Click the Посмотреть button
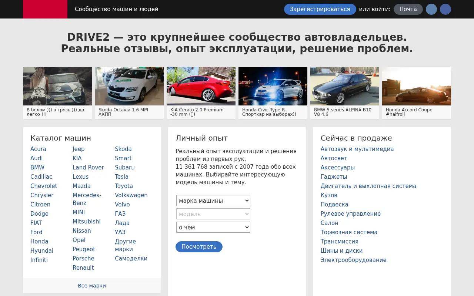 199,247
